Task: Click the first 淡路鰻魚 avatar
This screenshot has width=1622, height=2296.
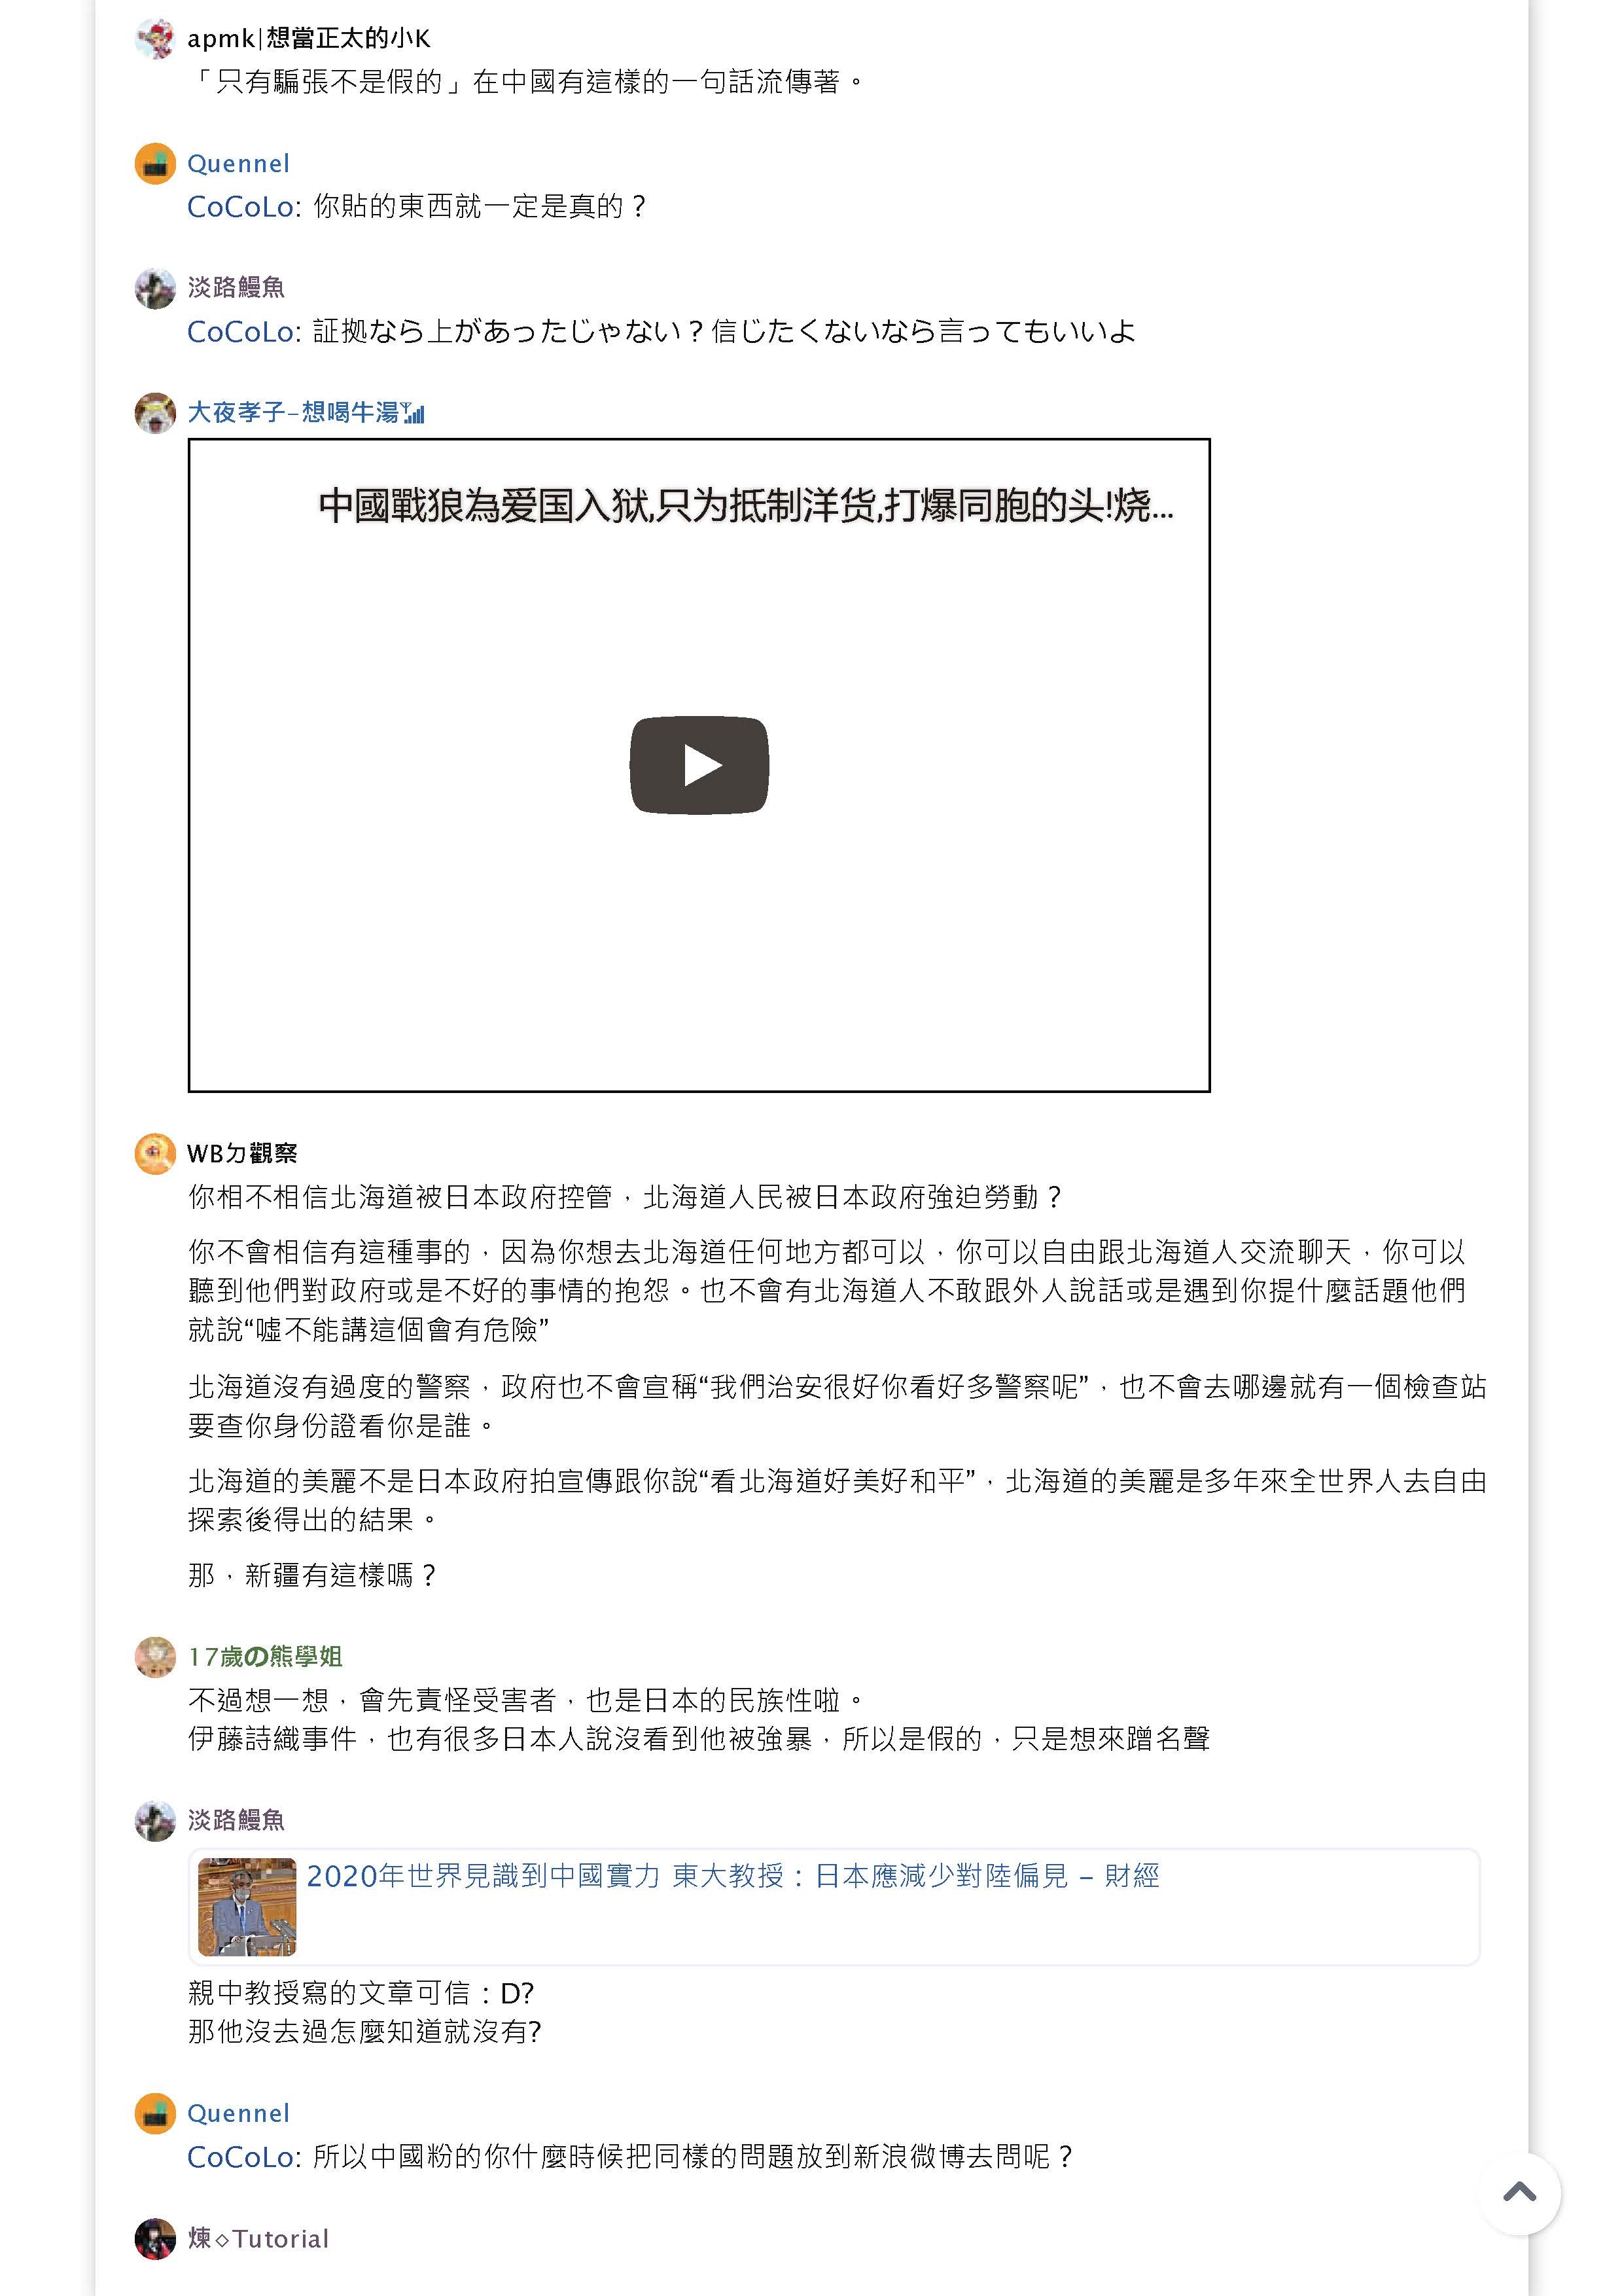Action: [155, 288]
